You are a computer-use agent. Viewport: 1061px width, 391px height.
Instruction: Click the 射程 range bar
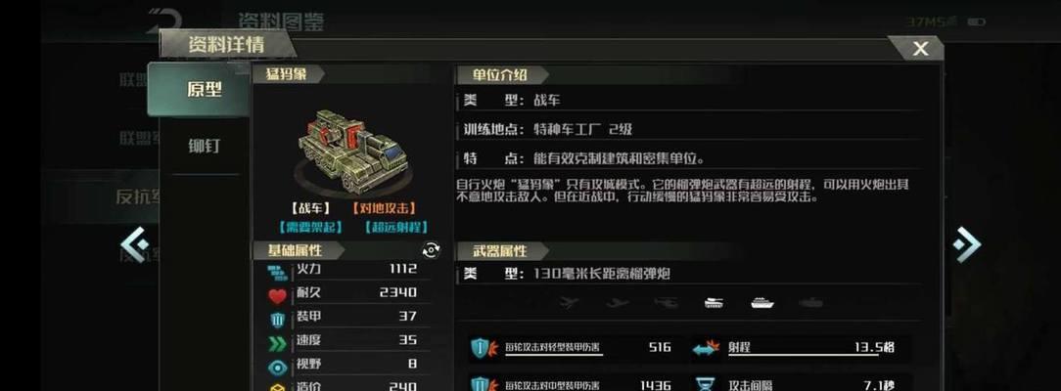802,348
